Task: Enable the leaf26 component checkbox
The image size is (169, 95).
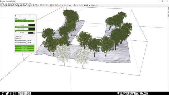Action: [x=16, y=39]
